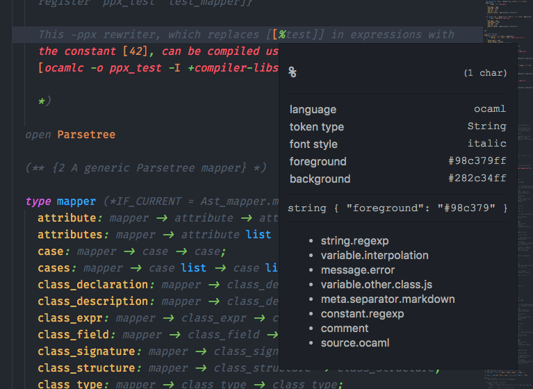Viewport: 533px width, 389px height.
Task: Click the 'ocaml' language value
Action: [490, 109]
